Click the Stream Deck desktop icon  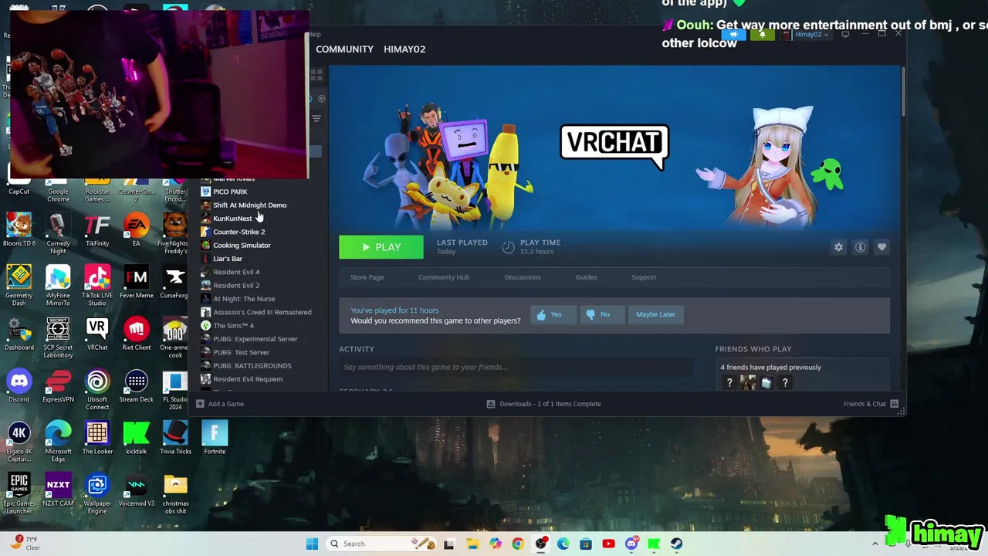point(136,386)
